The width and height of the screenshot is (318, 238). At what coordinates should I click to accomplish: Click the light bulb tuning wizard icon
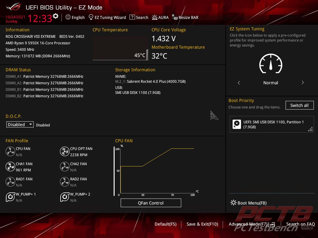point(91,17)
